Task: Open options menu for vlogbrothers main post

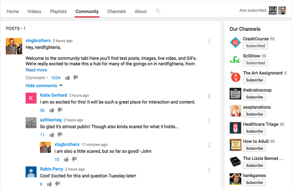Action: pos(209,42)
